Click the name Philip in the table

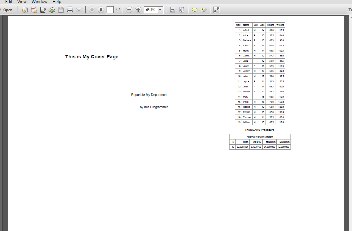[246, 102]
